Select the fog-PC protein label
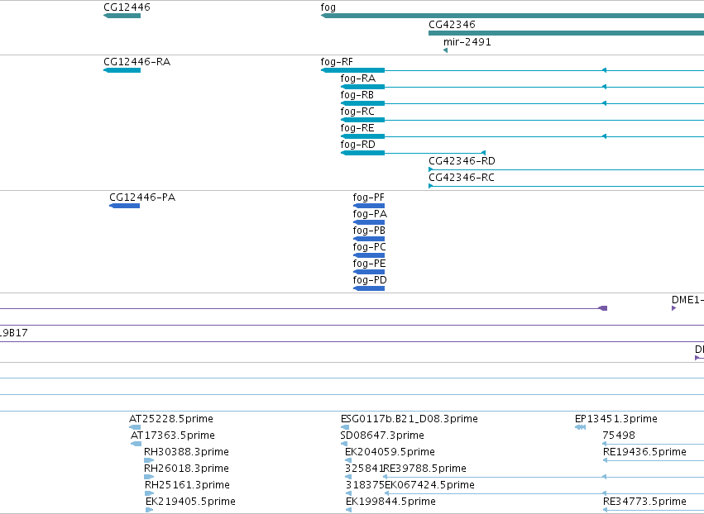Image resolution: width=704 pixels, height=514 pixels. 370,248
